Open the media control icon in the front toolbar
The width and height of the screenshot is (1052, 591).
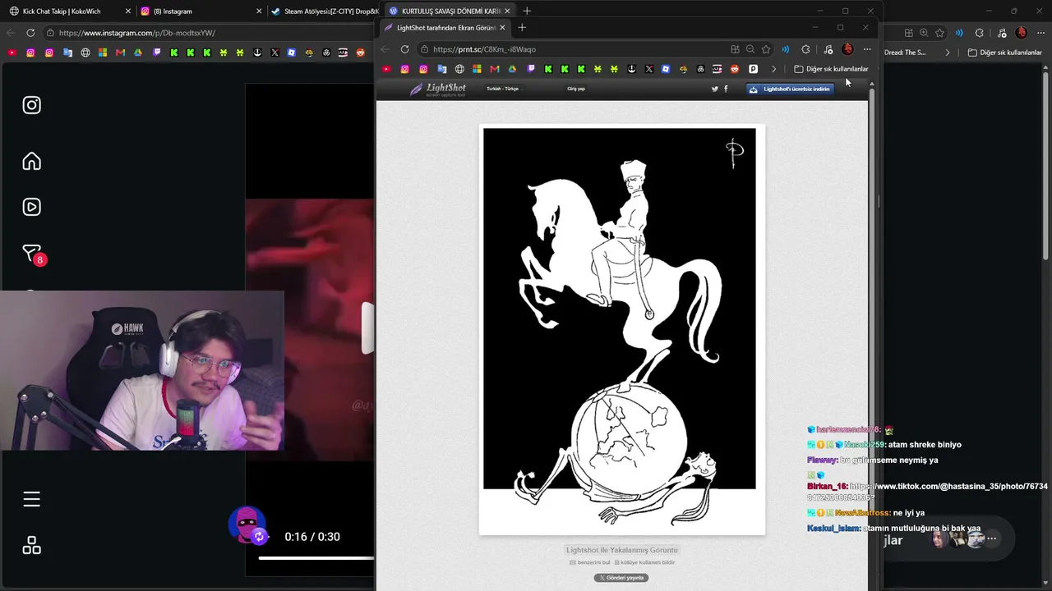(x=828, y=49)
